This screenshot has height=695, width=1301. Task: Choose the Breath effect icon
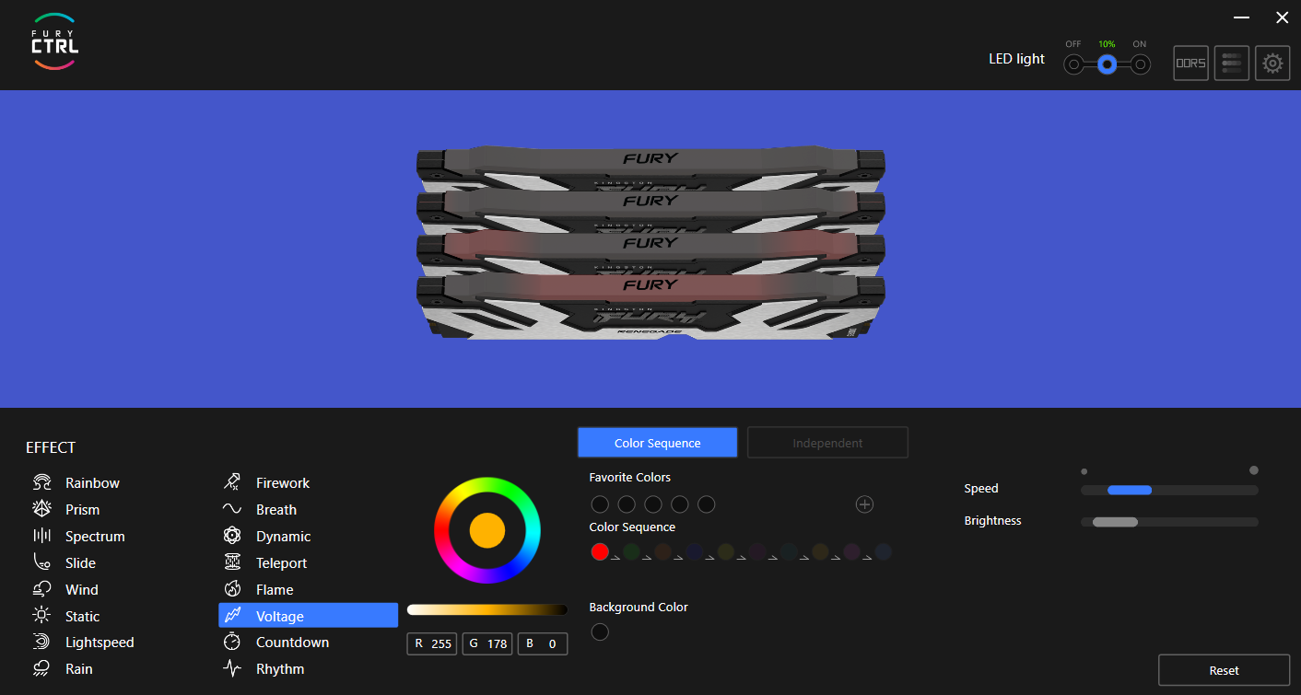[232, 509]
